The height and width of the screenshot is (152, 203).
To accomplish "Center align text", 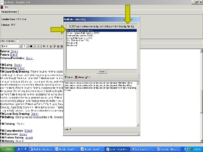I will point(58,46).
